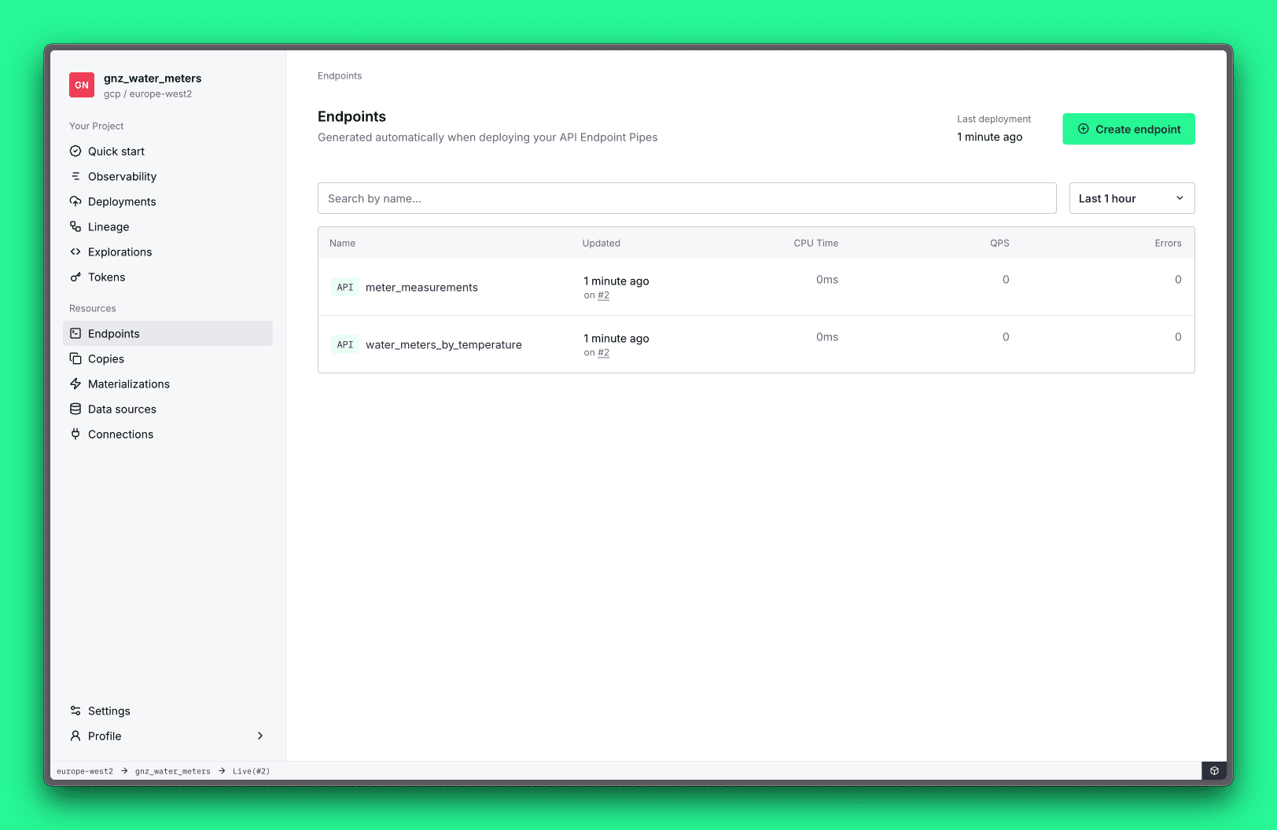The width and height of the screenshot is (1277, 830).
Task: Open the gnz_water_meters workspace switcher
Action: (153, 79)
